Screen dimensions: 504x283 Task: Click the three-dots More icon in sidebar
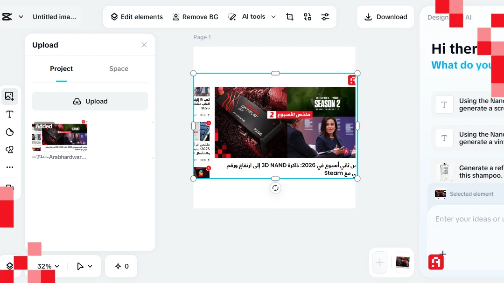click(9, 167)
